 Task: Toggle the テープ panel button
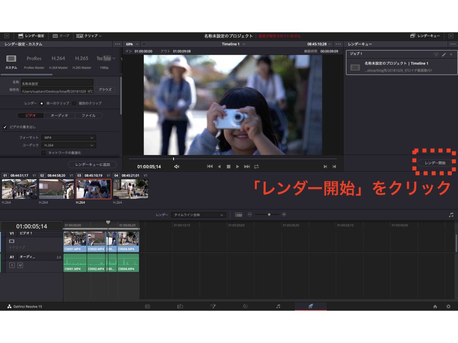[61, 36]
